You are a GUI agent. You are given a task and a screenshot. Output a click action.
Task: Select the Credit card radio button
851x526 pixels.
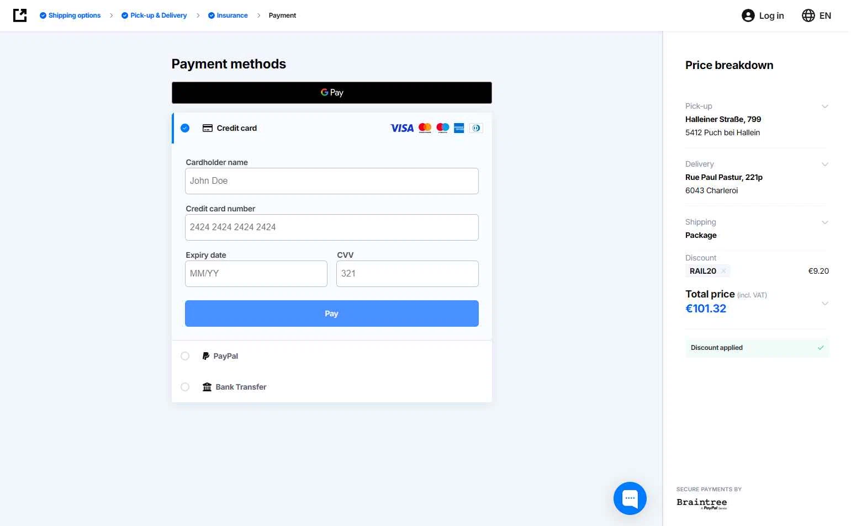[x=185, y=128]
